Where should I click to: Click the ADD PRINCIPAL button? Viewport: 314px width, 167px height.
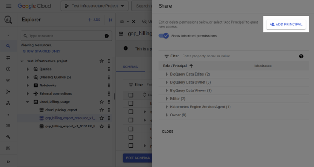coord(286,25)
